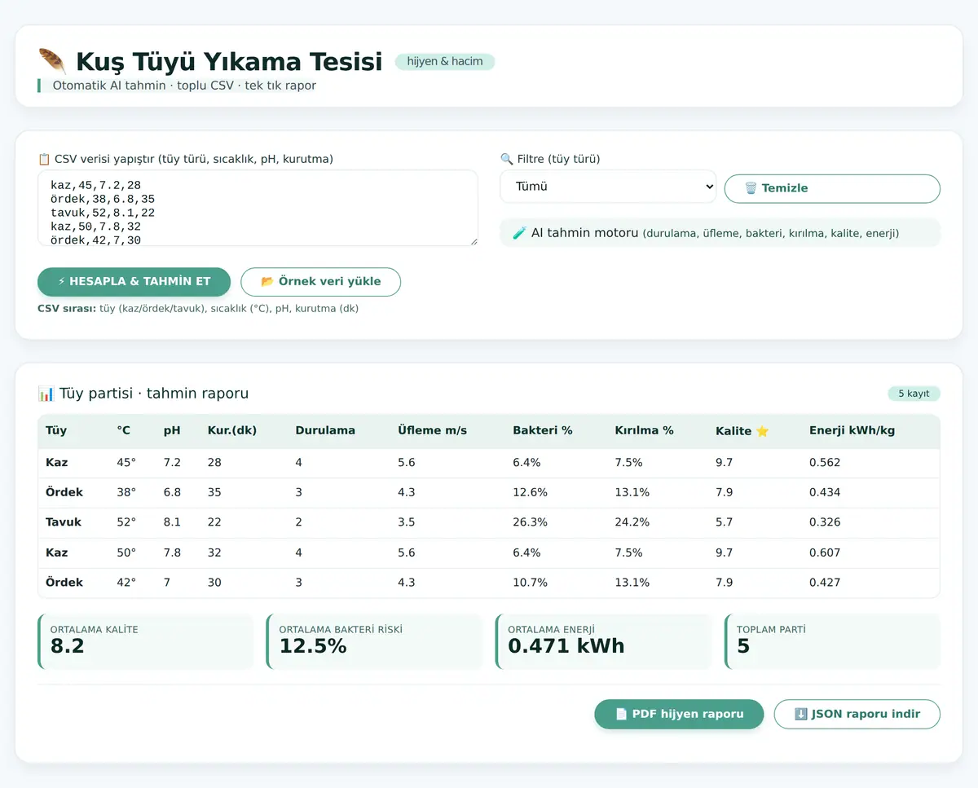978x788 pixels.
Task: Click the star icon in the Kalite header
Action: point(762,431)
